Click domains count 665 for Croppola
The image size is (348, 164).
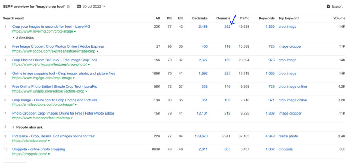227,149
